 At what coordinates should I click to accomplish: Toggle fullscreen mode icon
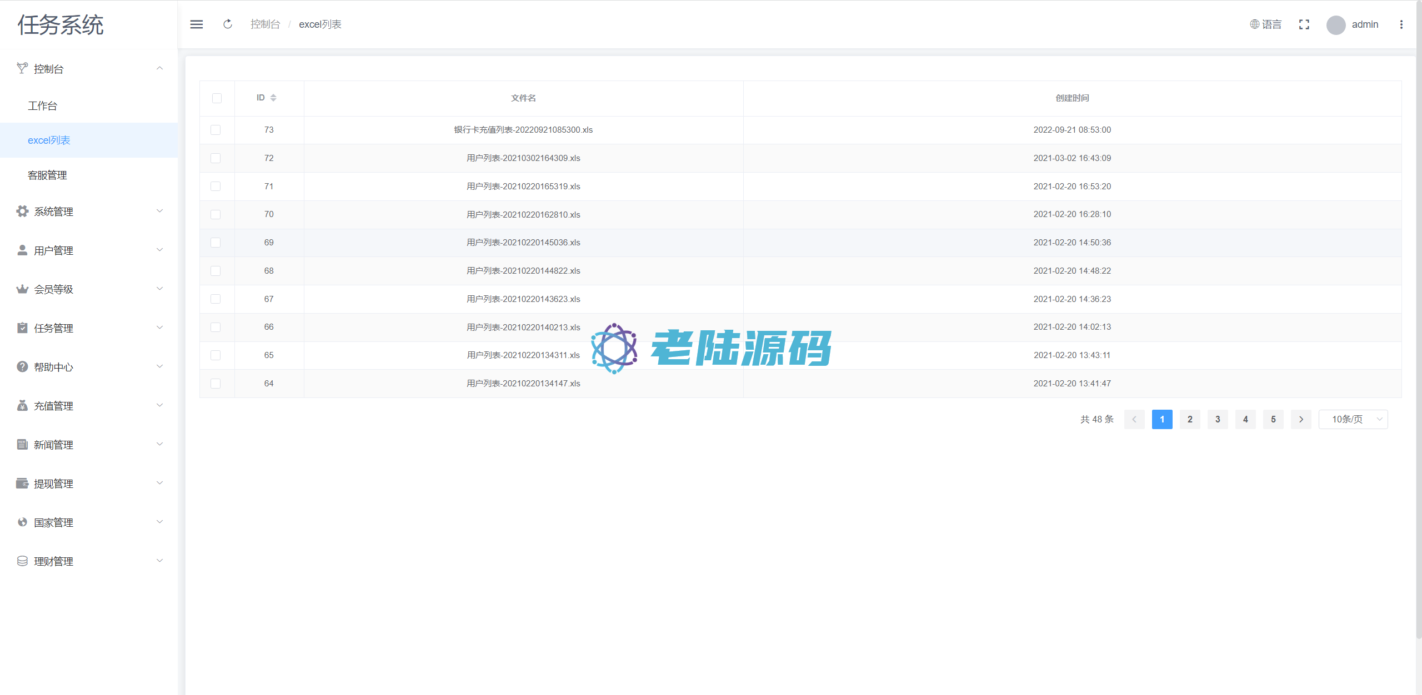(1304, 24)
